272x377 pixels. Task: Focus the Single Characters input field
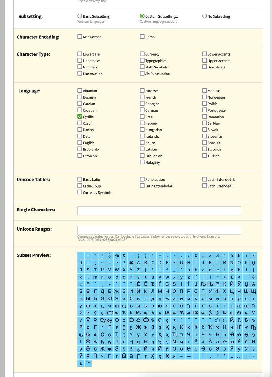(159, 211)
